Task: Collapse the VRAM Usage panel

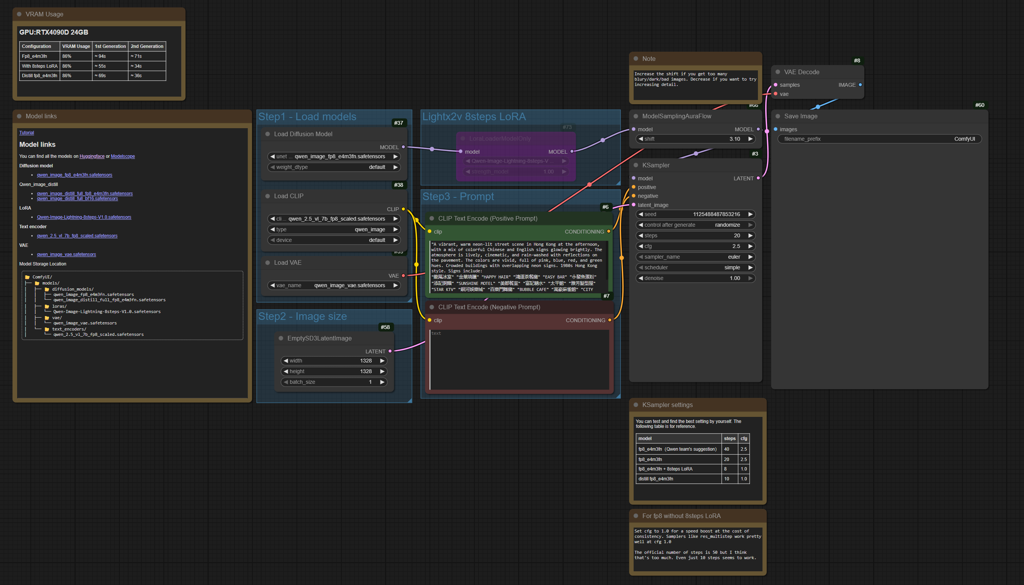Action: [19, 14]
